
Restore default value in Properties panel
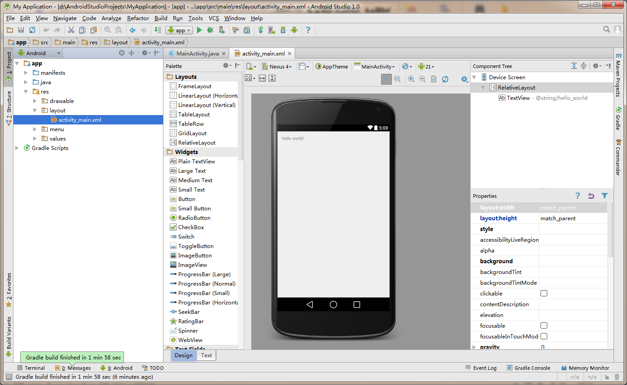(x=591, y=196)
